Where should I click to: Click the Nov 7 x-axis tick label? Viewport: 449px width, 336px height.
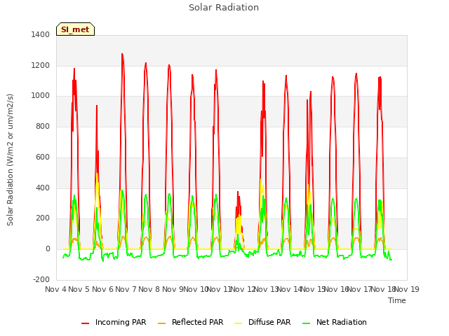(126, 289)
